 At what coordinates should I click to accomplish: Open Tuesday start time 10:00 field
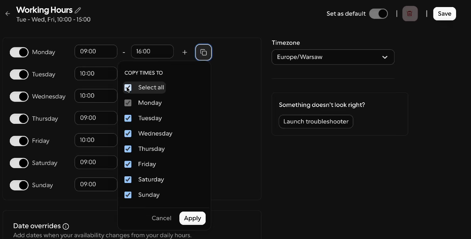[96, 74]
